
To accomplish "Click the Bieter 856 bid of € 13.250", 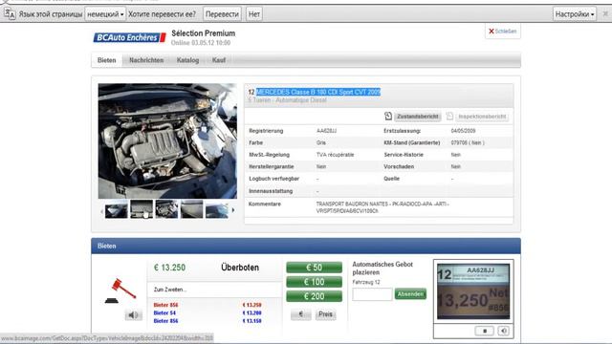I will [208, 305].
